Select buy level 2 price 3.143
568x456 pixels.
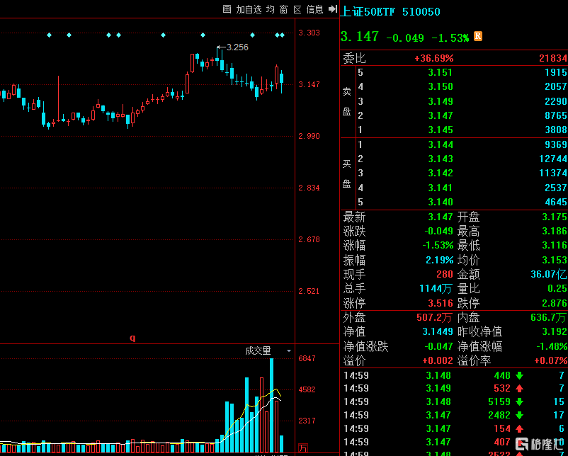point(440,159)
